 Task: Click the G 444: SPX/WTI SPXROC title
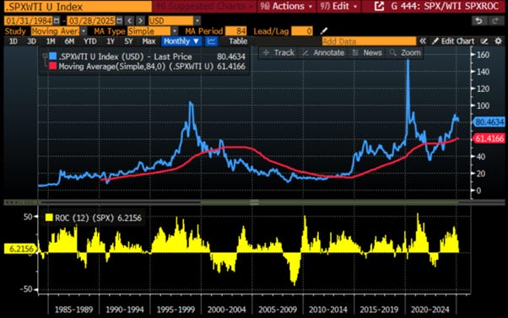tap(445, 6)
